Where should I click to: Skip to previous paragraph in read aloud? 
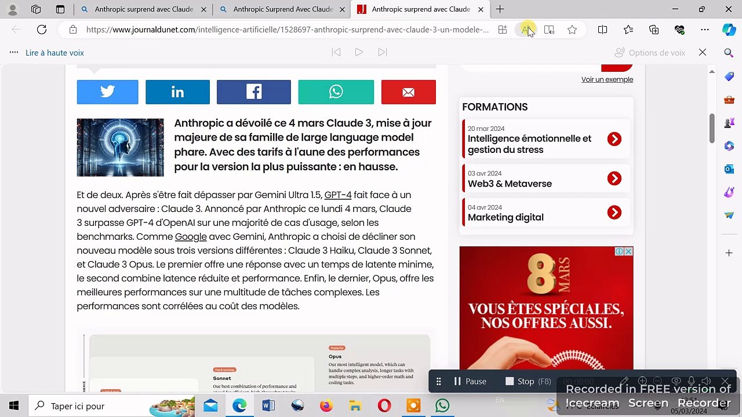(336, 53)
